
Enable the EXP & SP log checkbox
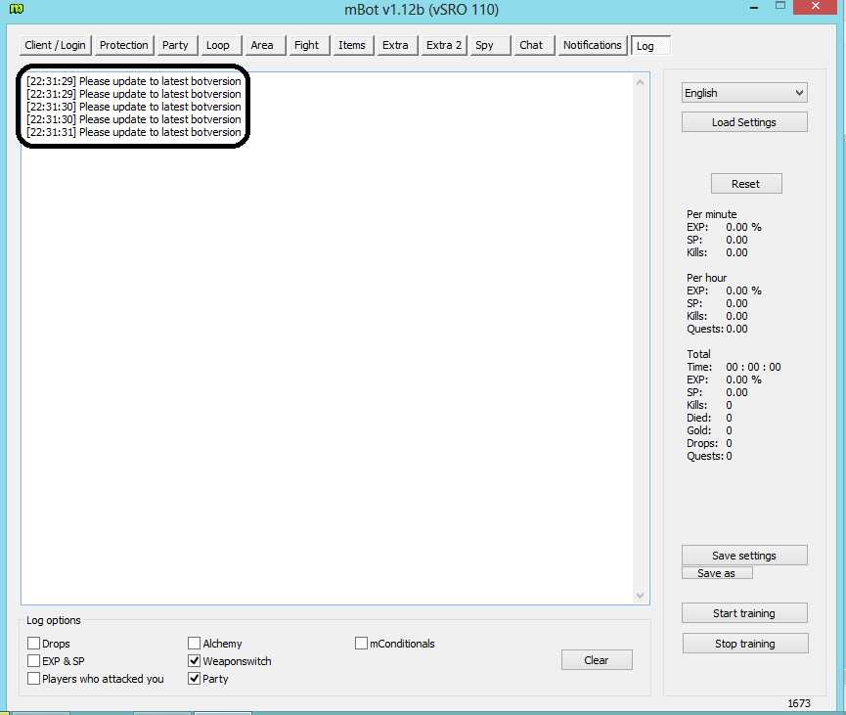pos(33,661)
